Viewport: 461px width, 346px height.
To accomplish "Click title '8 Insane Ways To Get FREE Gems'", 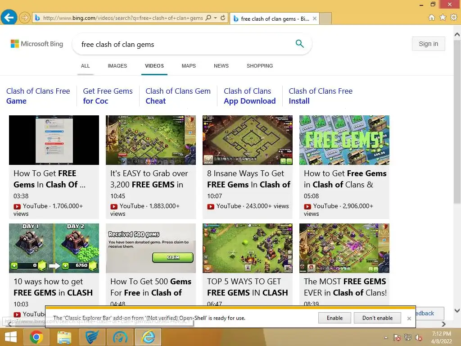I will click(x=249, y=179).
